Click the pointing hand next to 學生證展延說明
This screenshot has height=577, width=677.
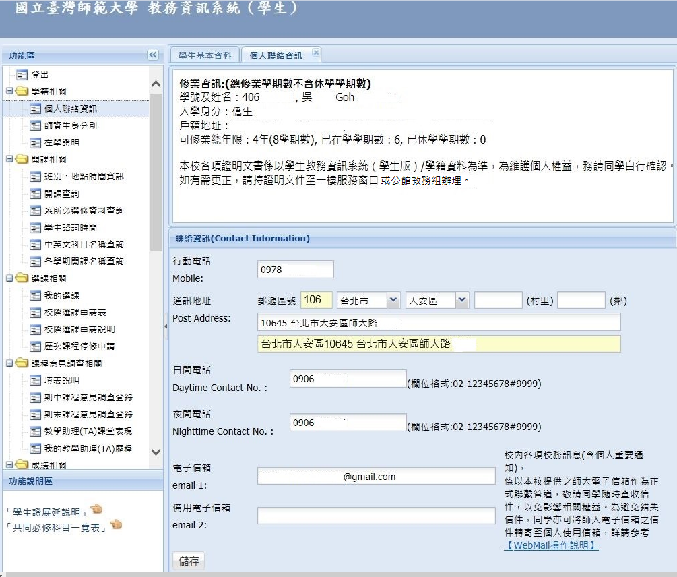[96, 509]
